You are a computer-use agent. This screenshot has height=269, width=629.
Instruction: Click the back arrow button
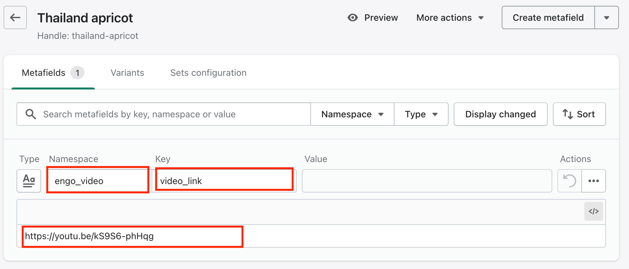[x=15, y=18]
